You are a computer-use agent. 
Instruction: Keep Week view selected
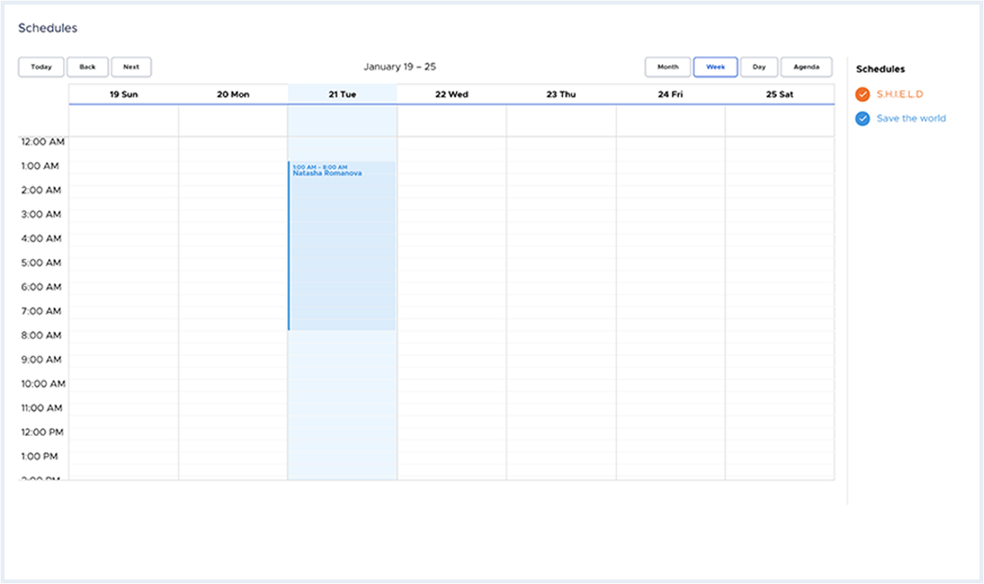click(715, 67)
